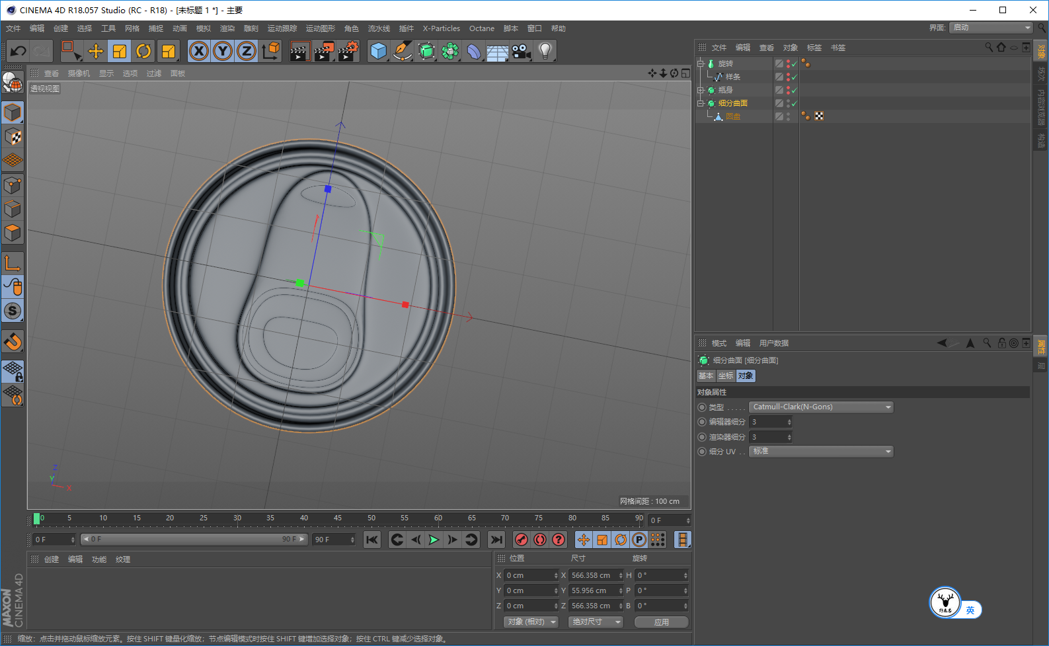This screenshot has width=1049, height=646.
Task: Add a Cube primitive object
Action: pyautogui.click(x=378, y=51)
